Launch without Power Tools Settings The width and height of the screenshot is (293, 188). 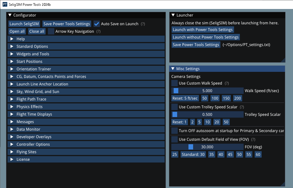point(206,37)
